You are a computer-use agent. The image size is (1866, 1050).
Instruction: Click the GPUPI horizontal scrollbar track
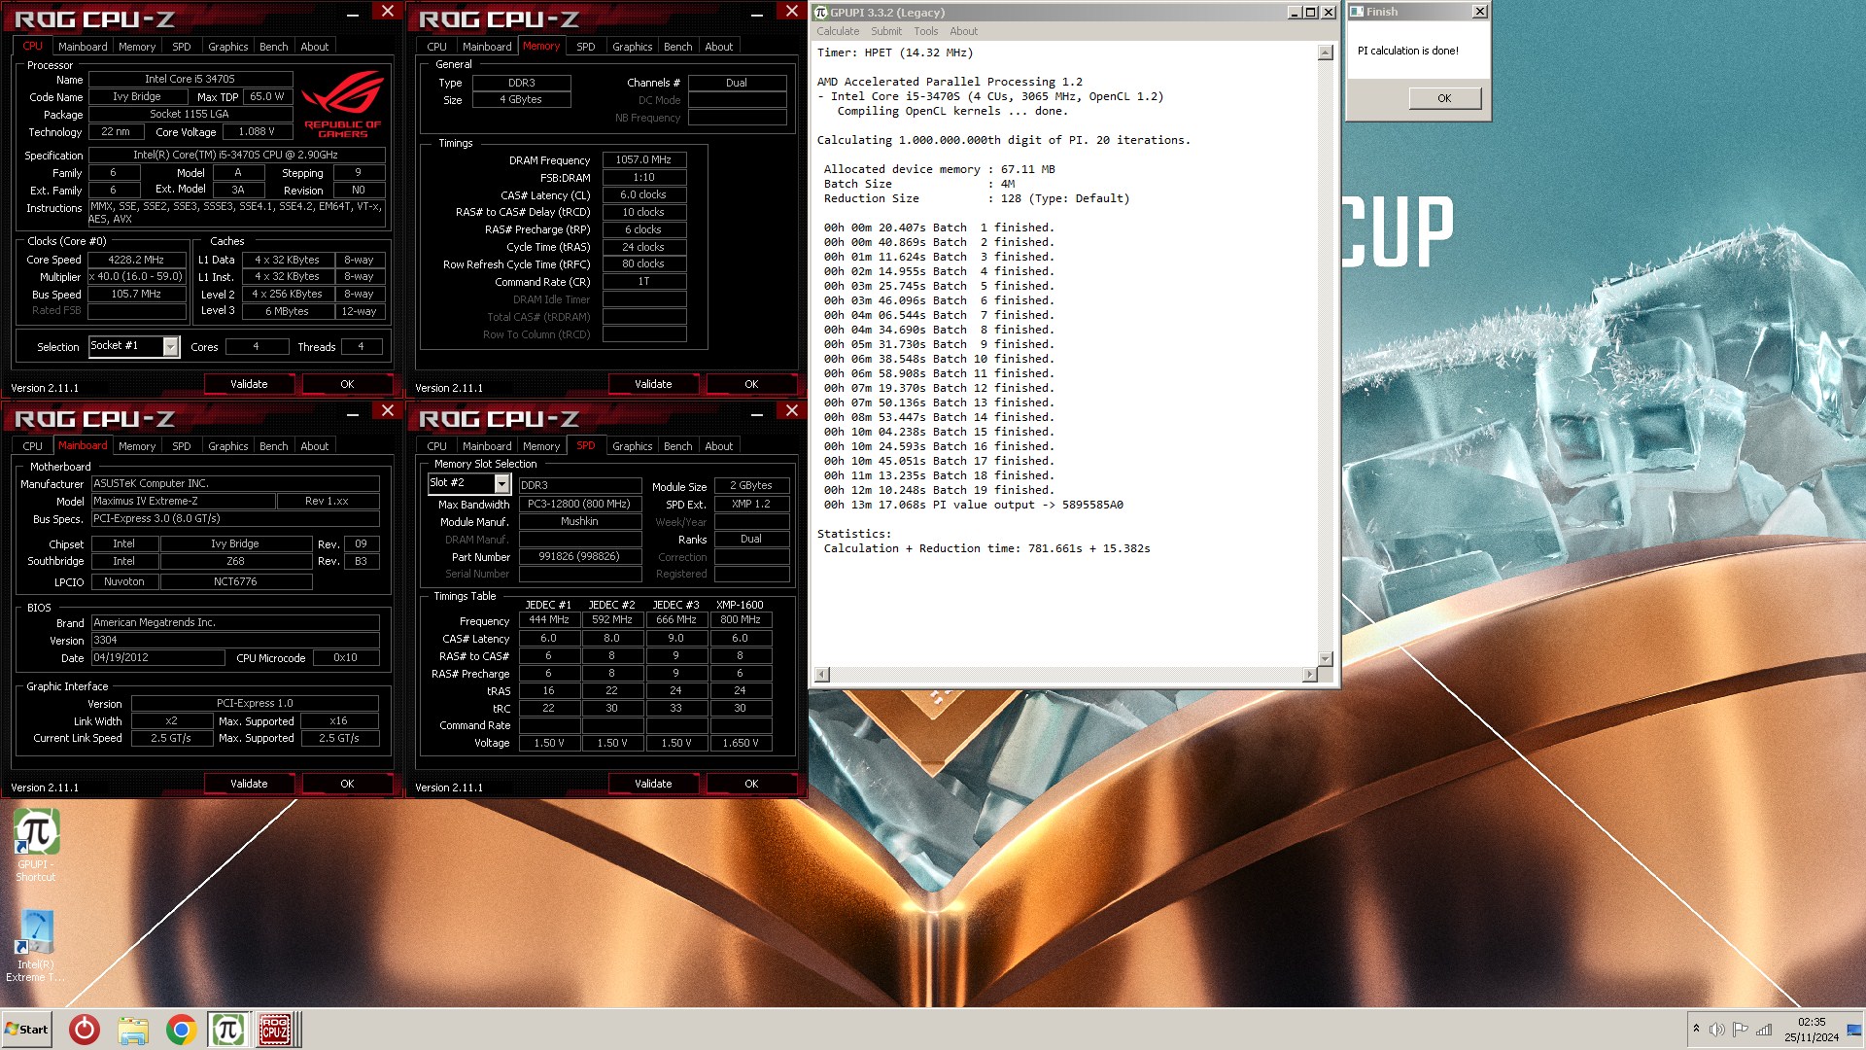(1066, 675)
